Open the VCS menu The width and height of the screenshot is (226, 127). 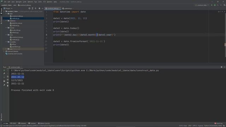(x=44, y=2)
